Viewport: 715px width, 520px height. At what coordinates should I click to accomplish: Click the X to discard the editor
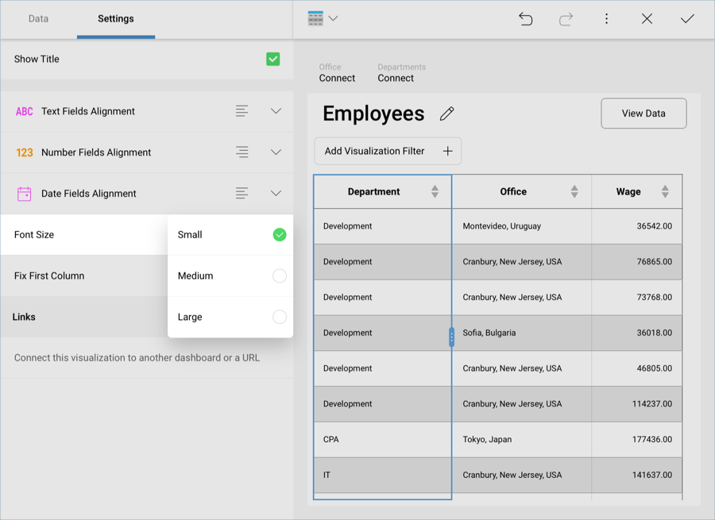pos(647,19)
